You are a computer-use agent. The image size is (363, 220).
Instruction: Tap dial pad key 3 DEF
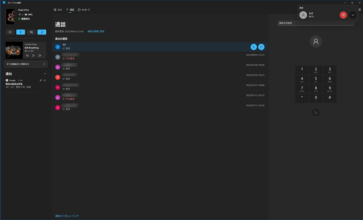(330, 70)
